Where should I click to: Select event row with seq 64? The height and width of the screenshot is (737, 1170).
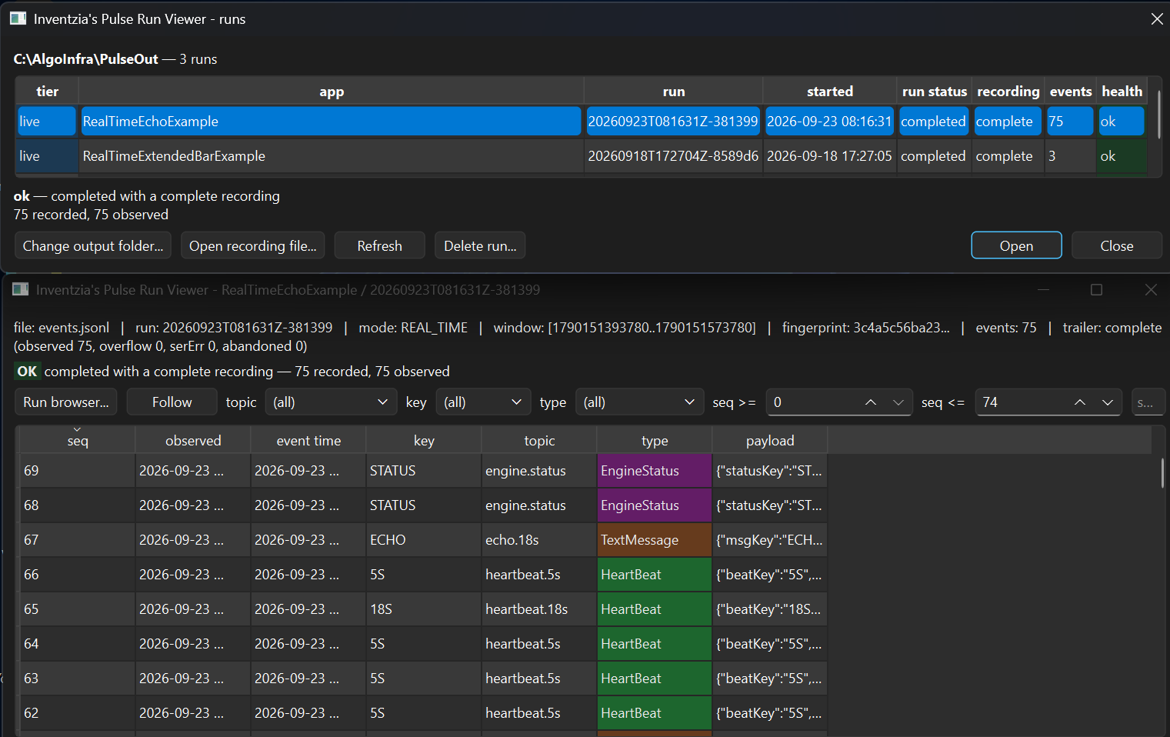[424, 643]
